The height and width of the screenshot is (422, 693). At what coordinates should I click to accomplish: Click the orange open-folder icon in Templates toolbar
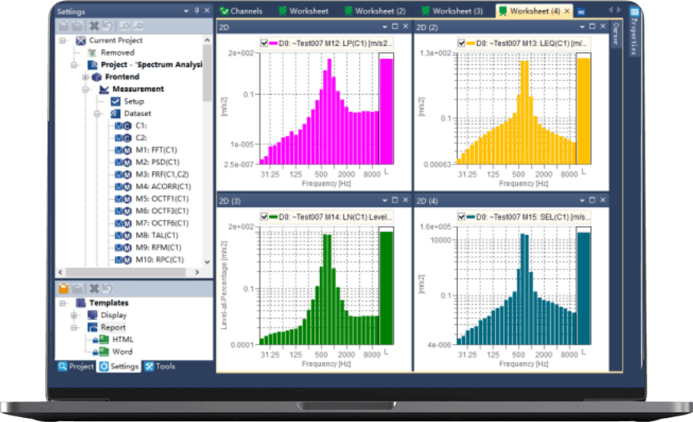coord(63,289)
